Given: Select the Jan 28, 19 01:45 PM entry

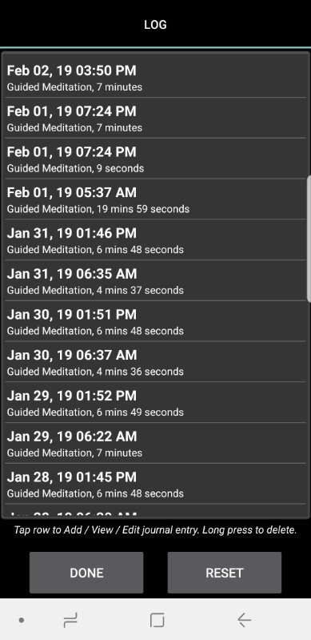Looking at the screenshot, I should pos(155,484).
